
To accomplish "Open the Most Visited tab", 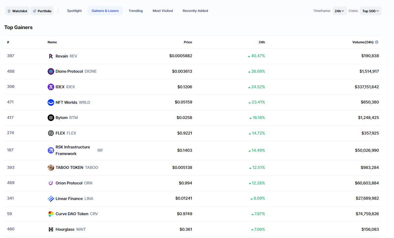I will coord(163,11).
